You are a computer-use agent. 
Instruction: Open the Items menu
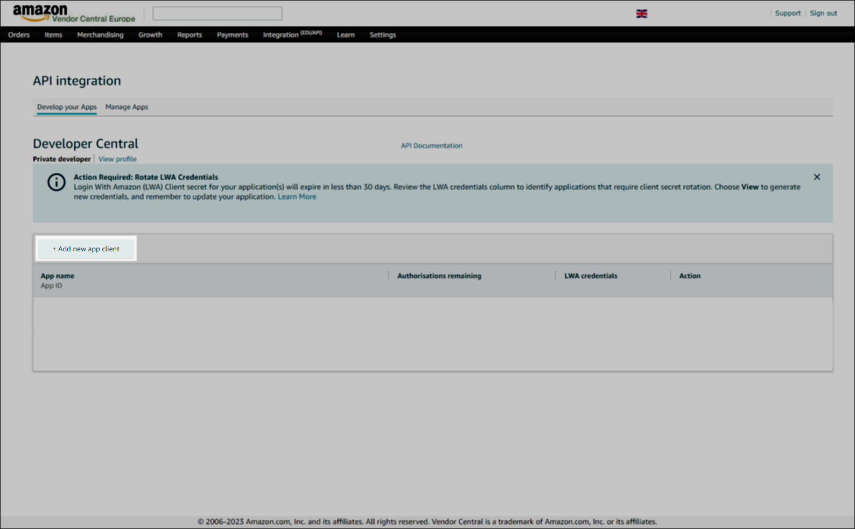[x=53, y=35]
